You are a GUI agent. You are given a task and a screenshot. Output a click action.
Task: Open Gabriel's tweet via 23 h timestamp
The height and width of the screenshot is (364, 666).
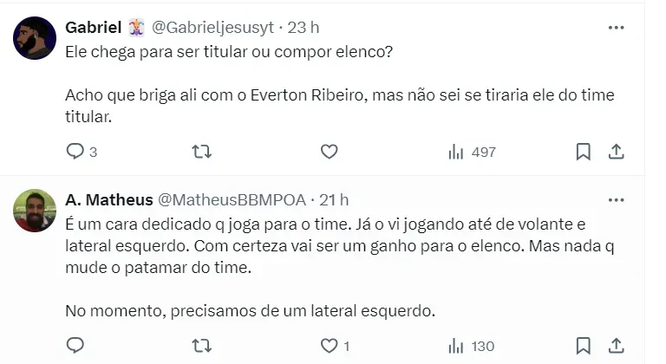click(x=304, y=28)
